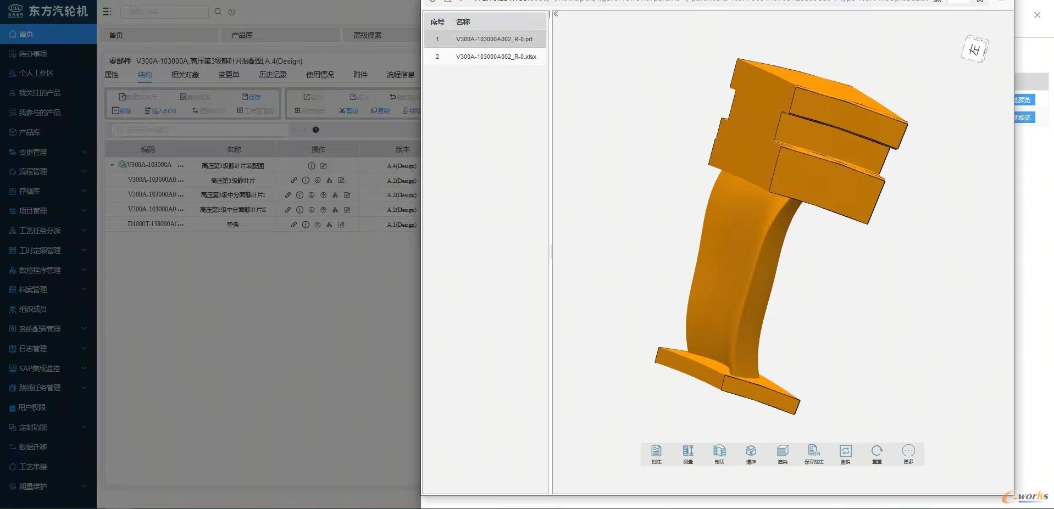Click the help question mark icon
Screen dimensions: 1054x509
[x=315, y=130]
